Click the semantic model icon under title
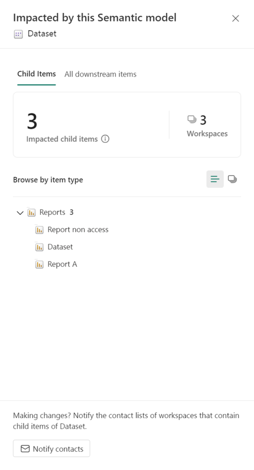 click(x=18, y=34)
